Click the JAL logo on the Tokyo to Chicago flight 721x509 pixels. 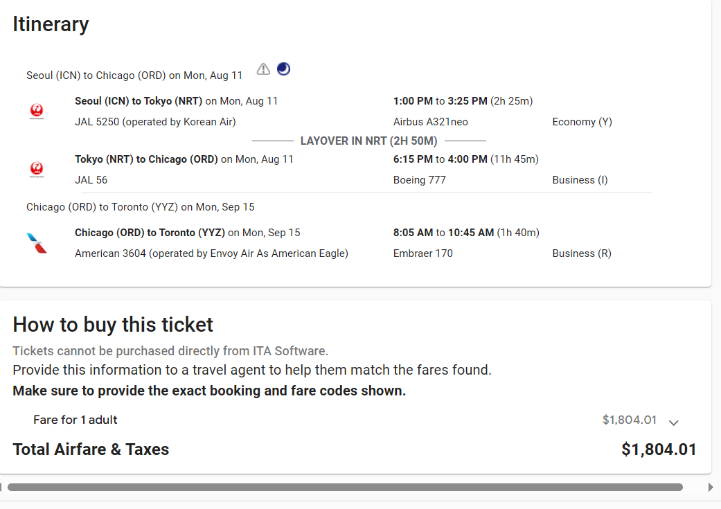(x=37, y=169)
